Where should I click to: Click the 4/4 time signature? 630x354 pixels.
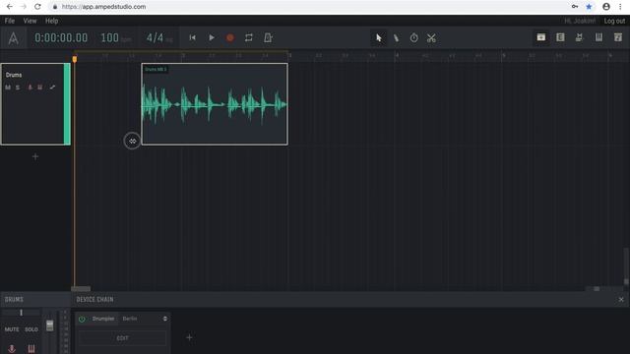tap(155, 37)
